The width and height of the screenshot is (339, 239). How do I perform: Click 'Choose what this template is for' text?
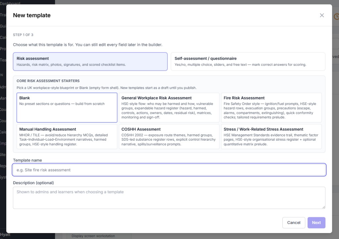(x=43, y=45)
